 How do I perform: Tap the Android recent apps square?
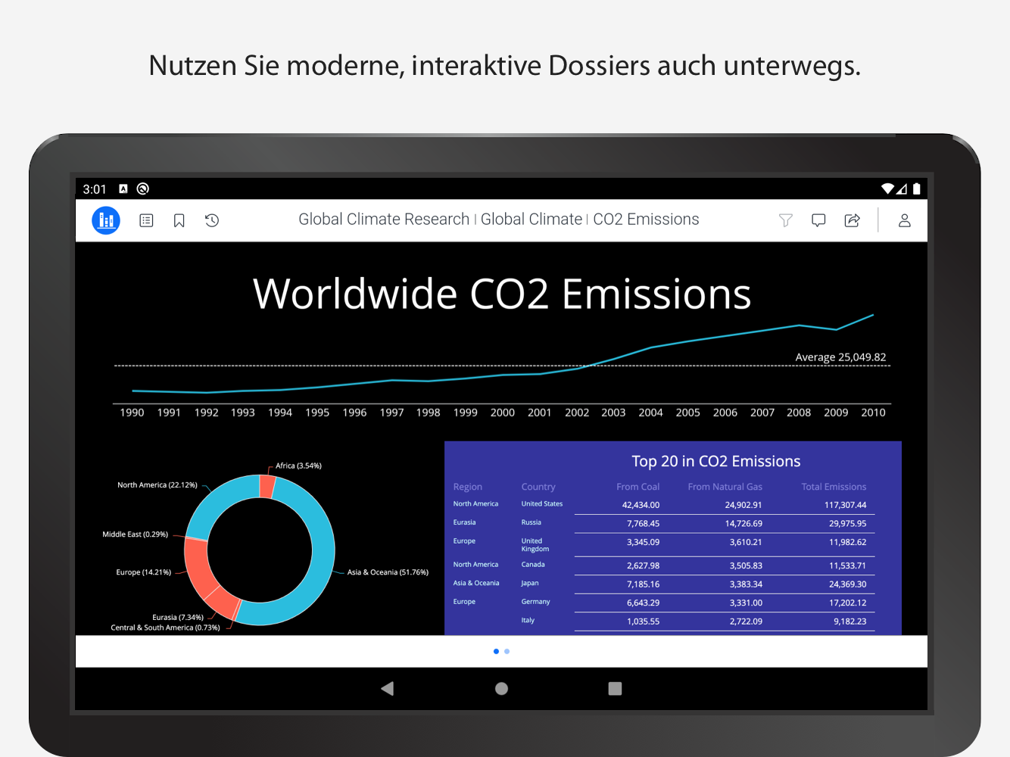pyautogui.click(x=615, y=688)
